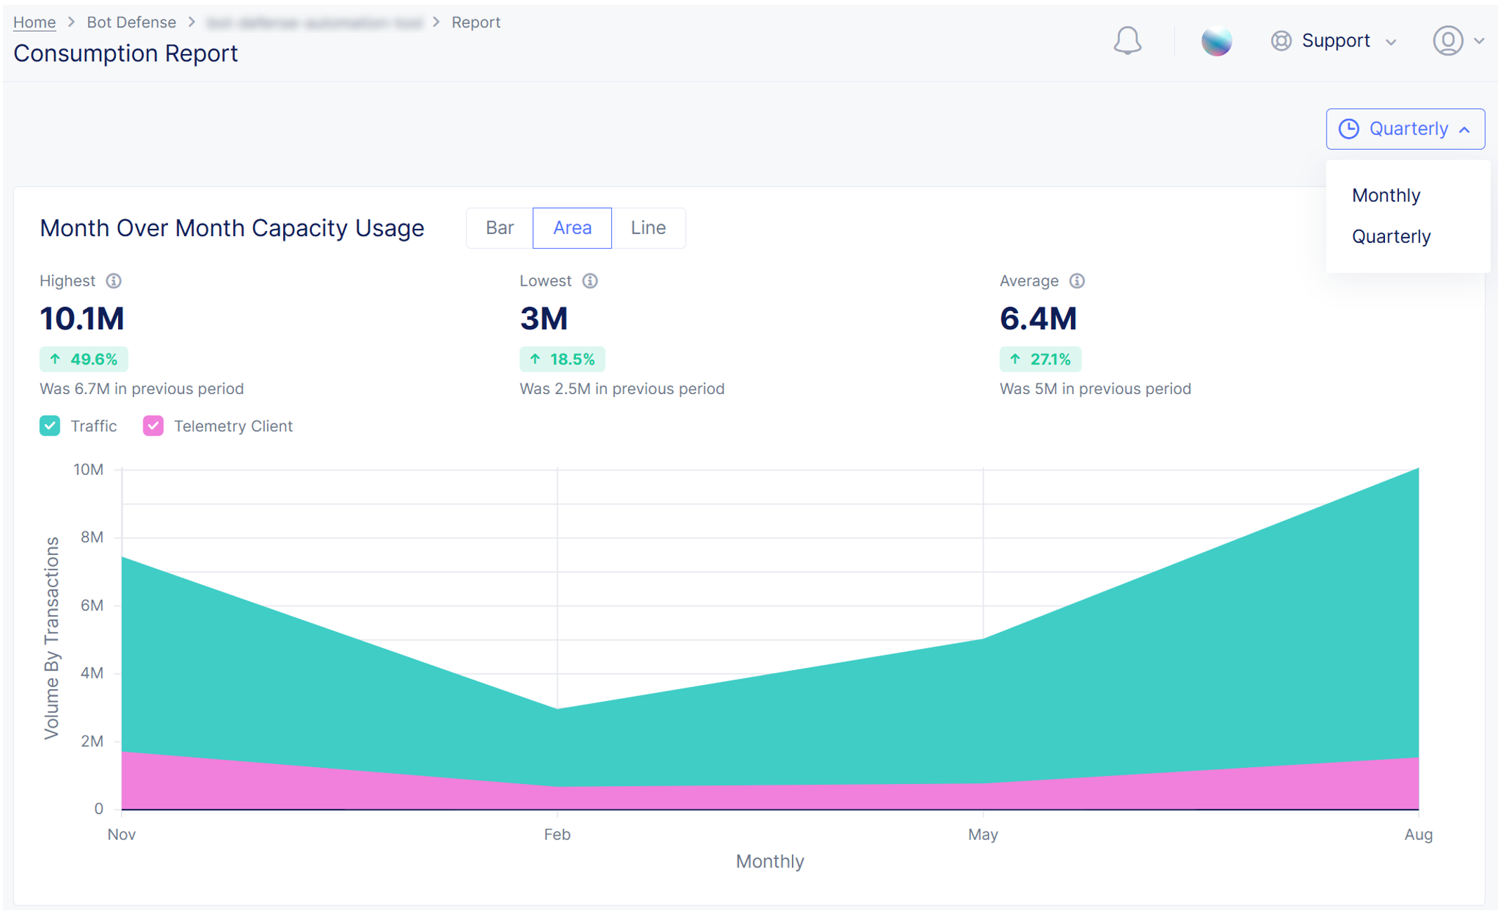
Task: Click the Lowest info icon
Action: pos(590,281)
